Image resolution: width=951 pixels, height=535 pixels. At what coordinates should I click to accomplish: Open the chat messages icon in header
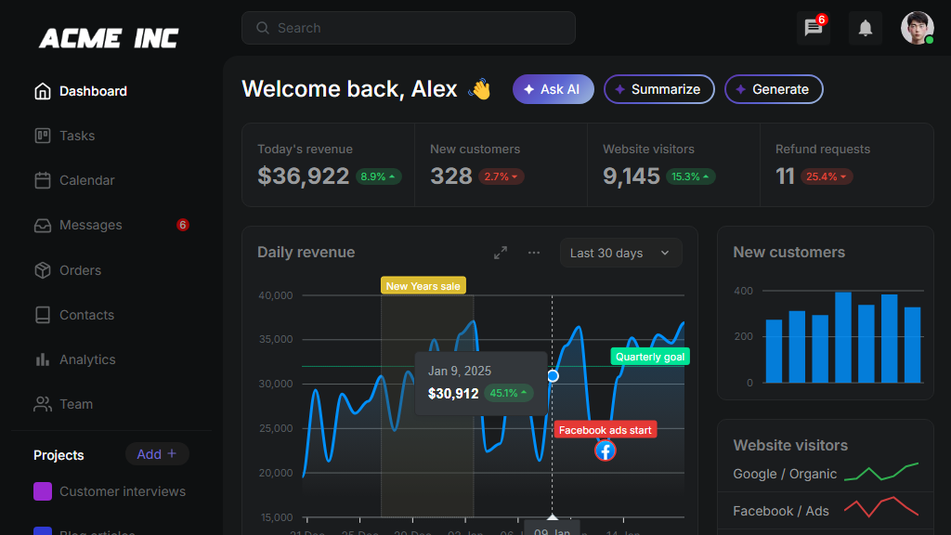coord(814,28)
